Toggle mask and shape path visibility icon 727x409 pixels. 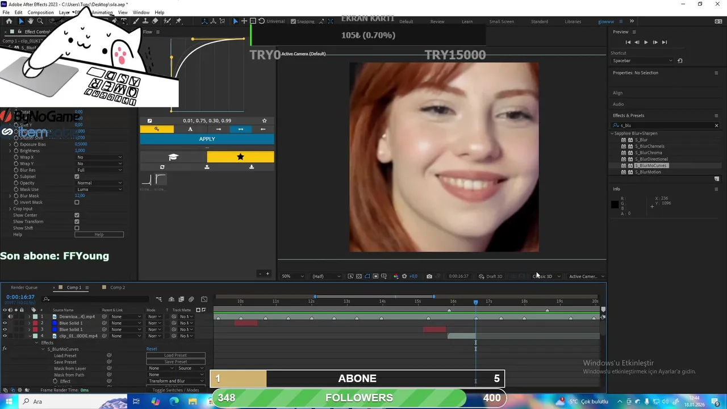point(367,276)
